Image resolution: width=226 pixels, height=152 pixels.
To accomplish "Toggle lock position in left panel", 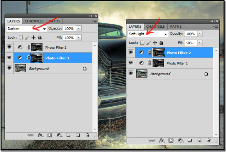I will (33, 37).
